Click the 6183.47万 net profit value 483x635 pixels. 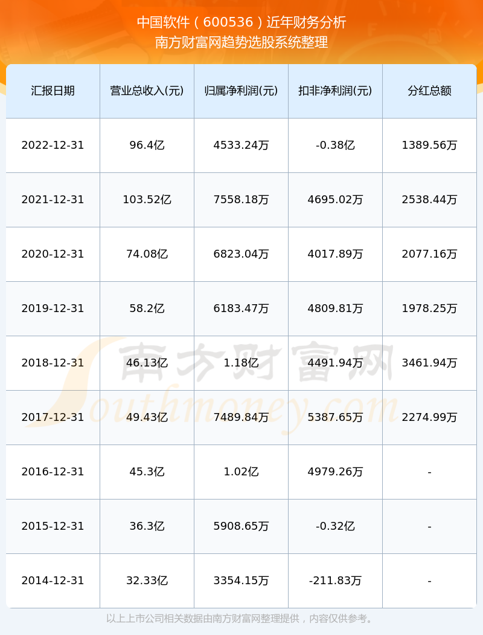241,308
